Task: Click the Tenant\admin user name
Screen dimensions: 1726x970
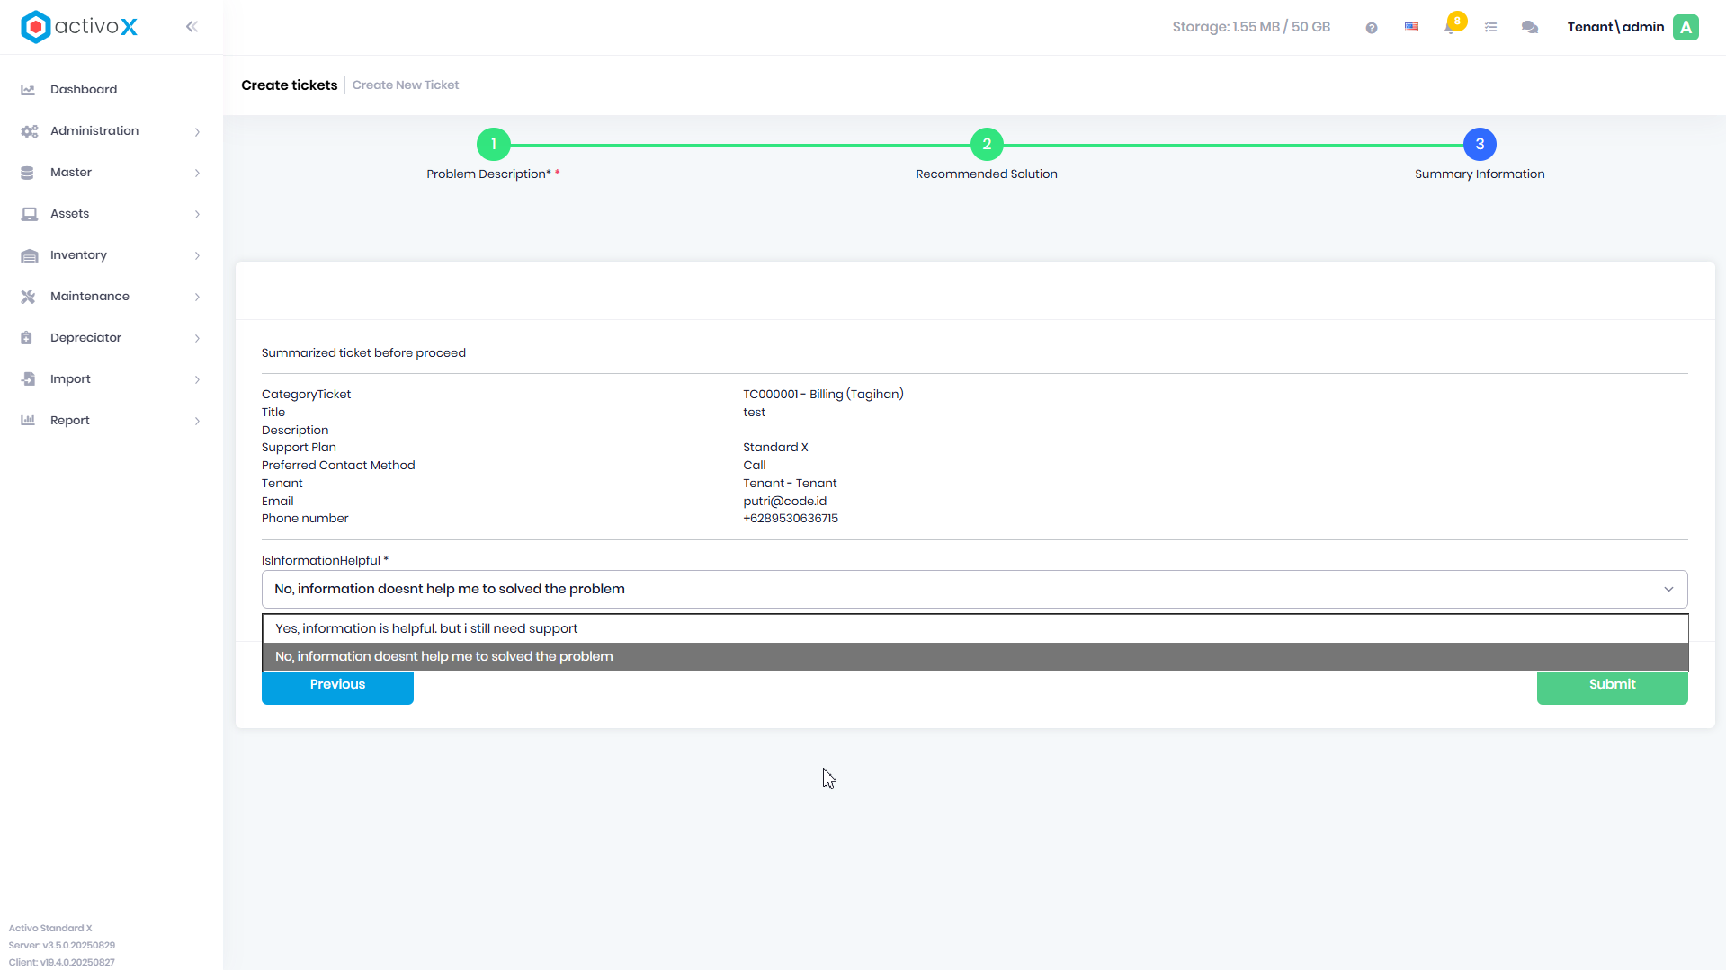Action: point(1615,27)
